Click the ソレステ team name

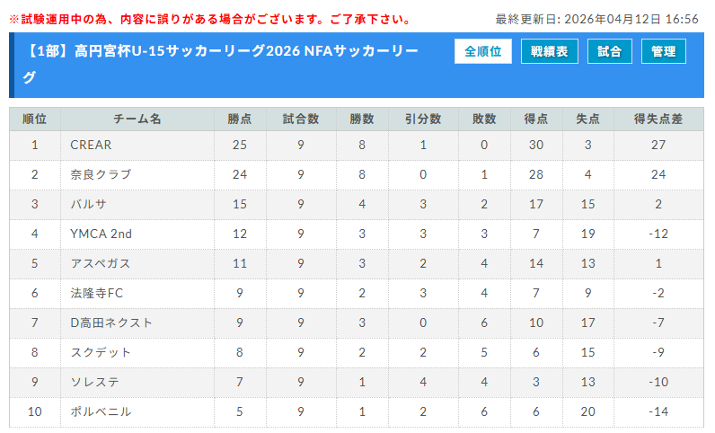[94, 382]
